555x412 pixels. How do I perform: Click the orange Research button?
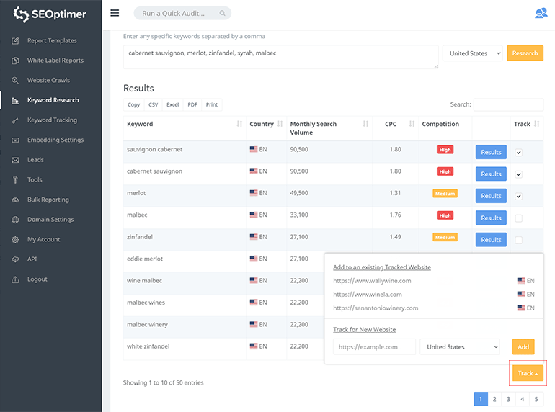coord(525,53)
